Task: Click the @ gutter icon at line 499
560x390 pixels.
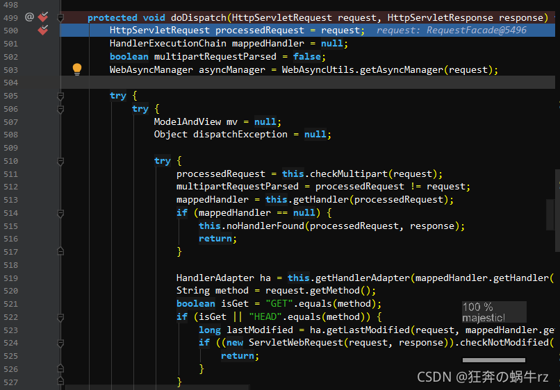Action: coord(30,17)
